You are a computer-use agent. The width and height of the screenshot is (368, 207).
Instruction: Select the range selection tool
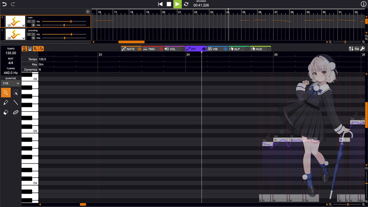pos(16,92)
